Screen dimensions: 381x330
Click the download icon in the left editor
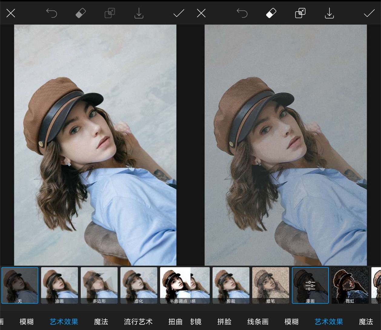click(139, 13)
